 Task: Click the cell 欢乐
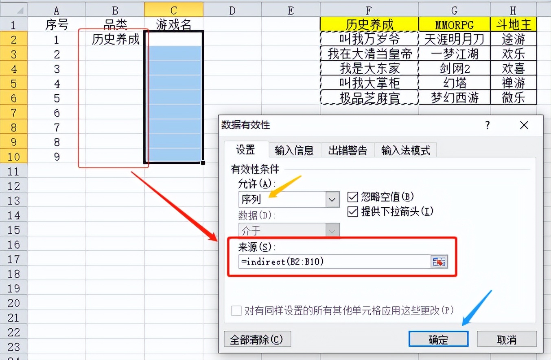(x=513, y=54)
